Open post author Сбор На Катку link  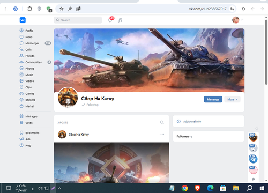79,135
